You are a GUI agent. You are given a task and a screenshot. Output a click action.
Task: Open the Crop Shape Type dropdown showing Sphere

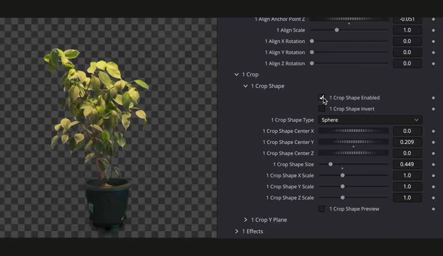(370, 120)
